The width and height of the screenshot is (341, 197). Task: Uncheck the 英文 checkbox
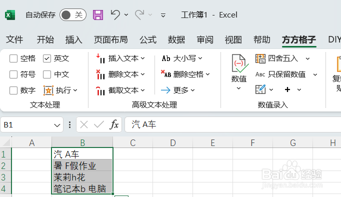[47, 58]
